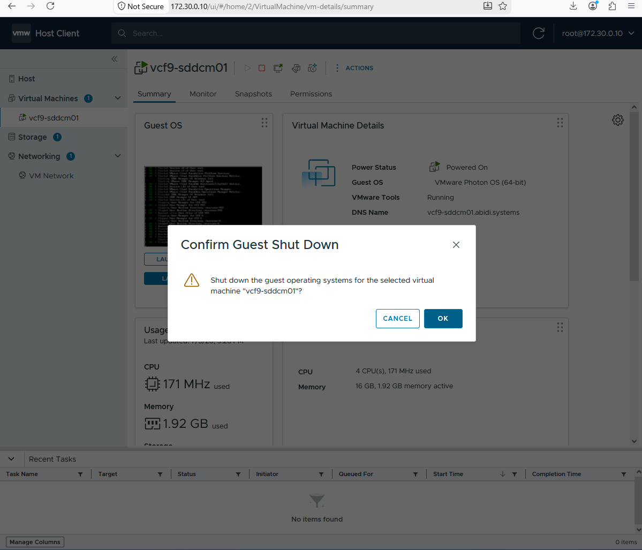This screenshot has width=642, height=550.
Task: Collapse the left navigation pane
Action: 115,59
